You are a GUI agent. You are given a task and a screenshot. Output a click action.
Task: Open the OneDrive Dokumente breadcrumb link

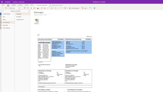click(19, 2)
